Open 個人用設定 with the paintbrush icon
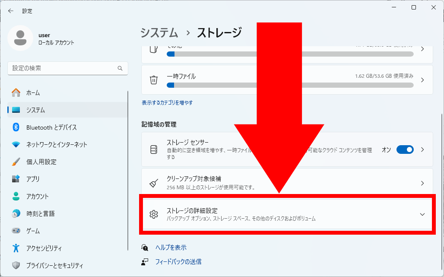 [41, 162]
